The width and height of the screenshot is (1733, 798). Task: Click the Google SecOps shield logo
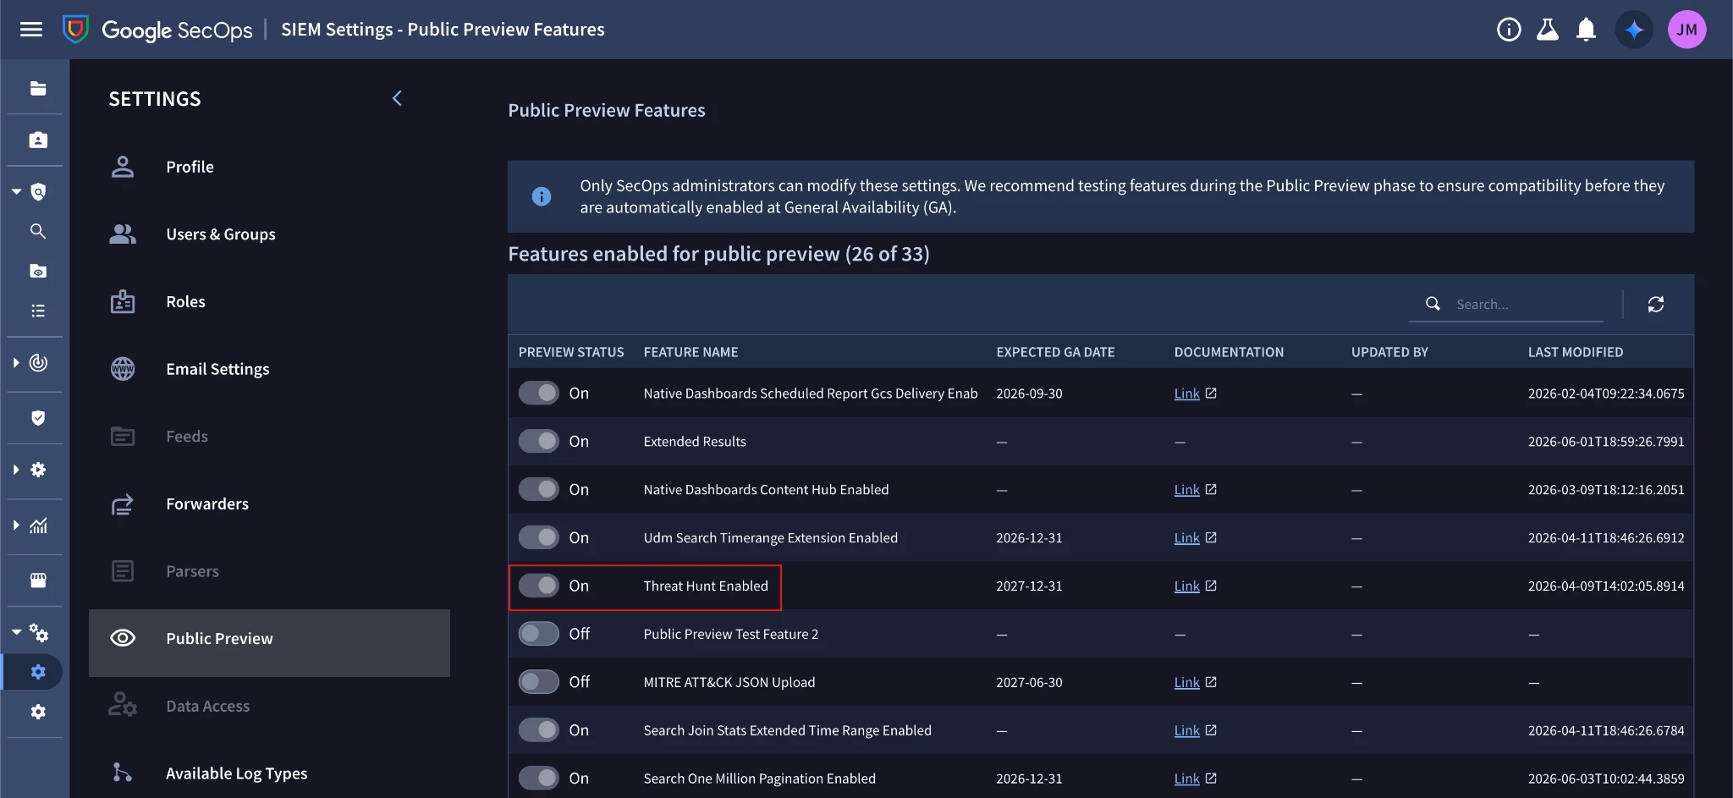click(76, 30)
